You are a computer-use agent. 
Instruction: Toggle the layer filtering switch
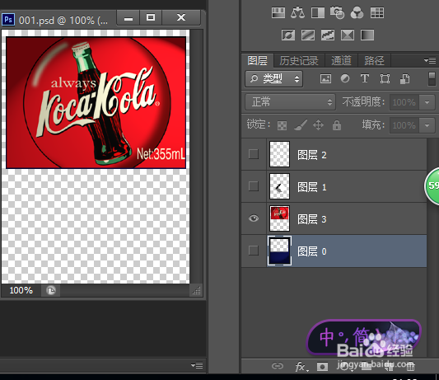click(432, 79)
